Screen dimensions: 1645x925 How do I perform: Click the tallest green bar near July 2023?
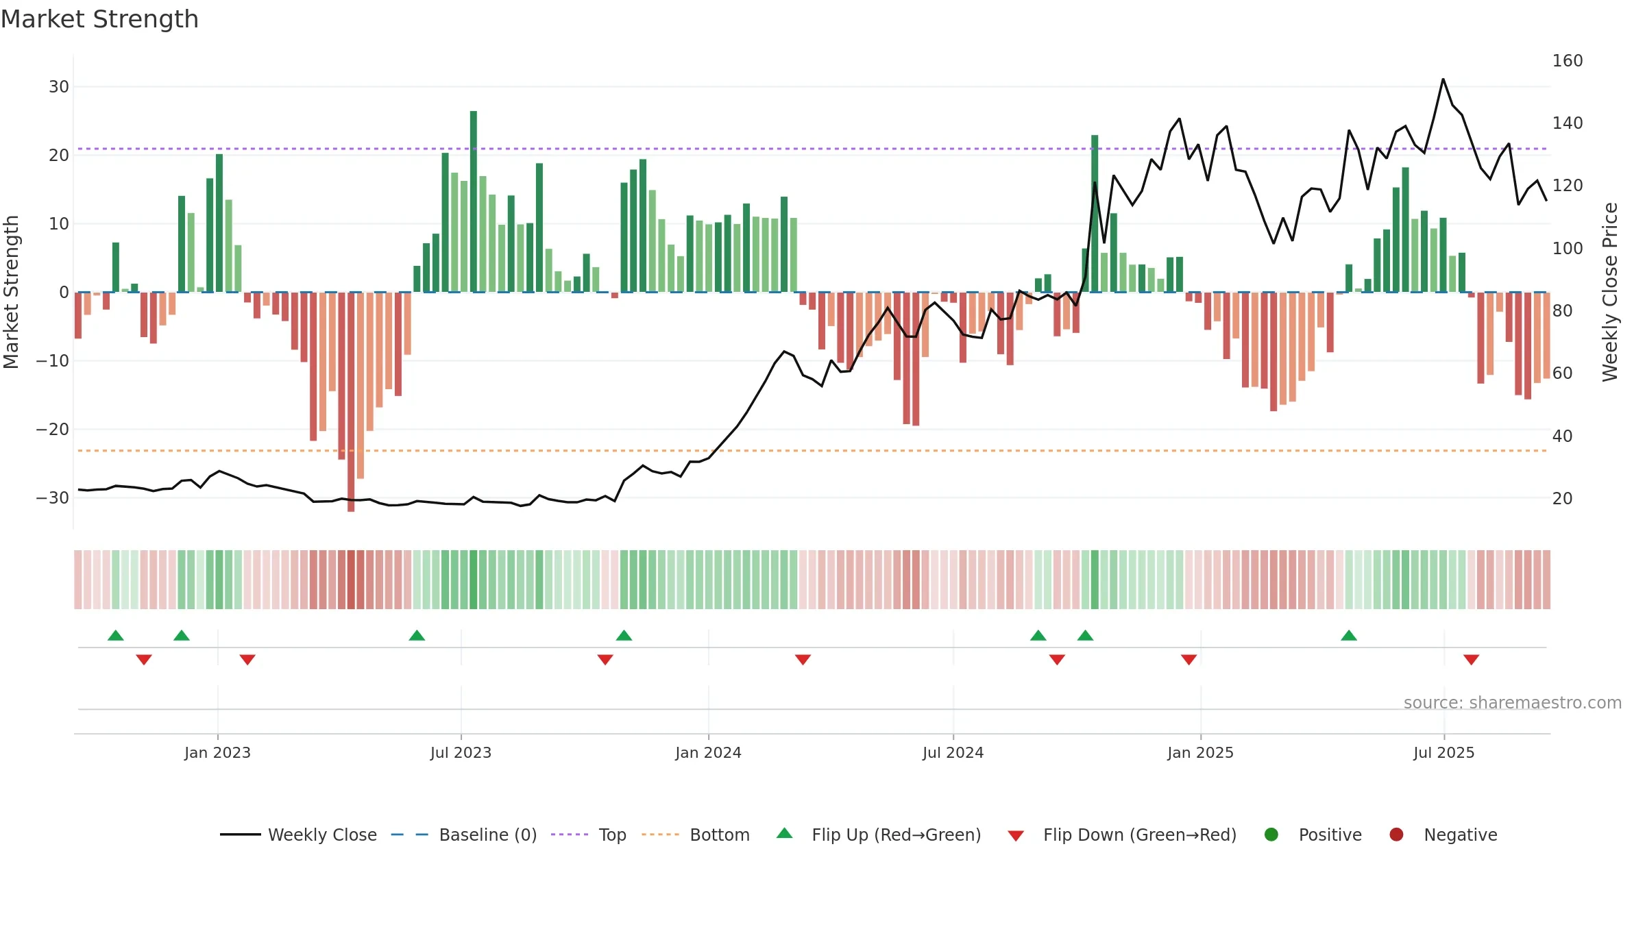click(474, 201)
